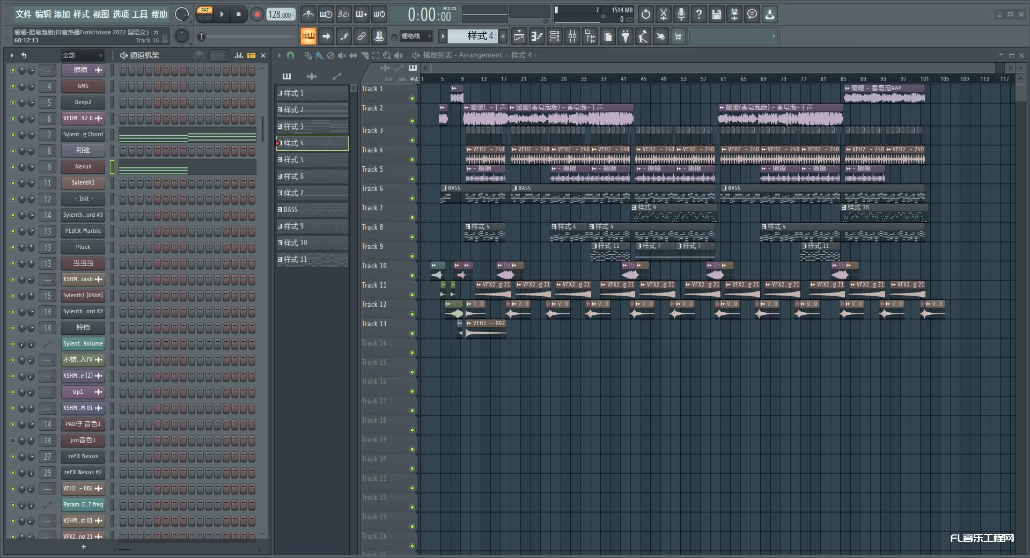
Task: Open the PLUCK Marble channel button
Action: click(x=83, y=231)
